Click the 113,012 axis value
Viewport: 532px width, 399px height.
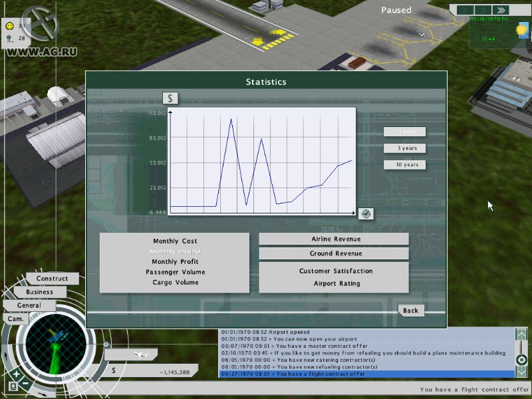[x=157, y=113]
